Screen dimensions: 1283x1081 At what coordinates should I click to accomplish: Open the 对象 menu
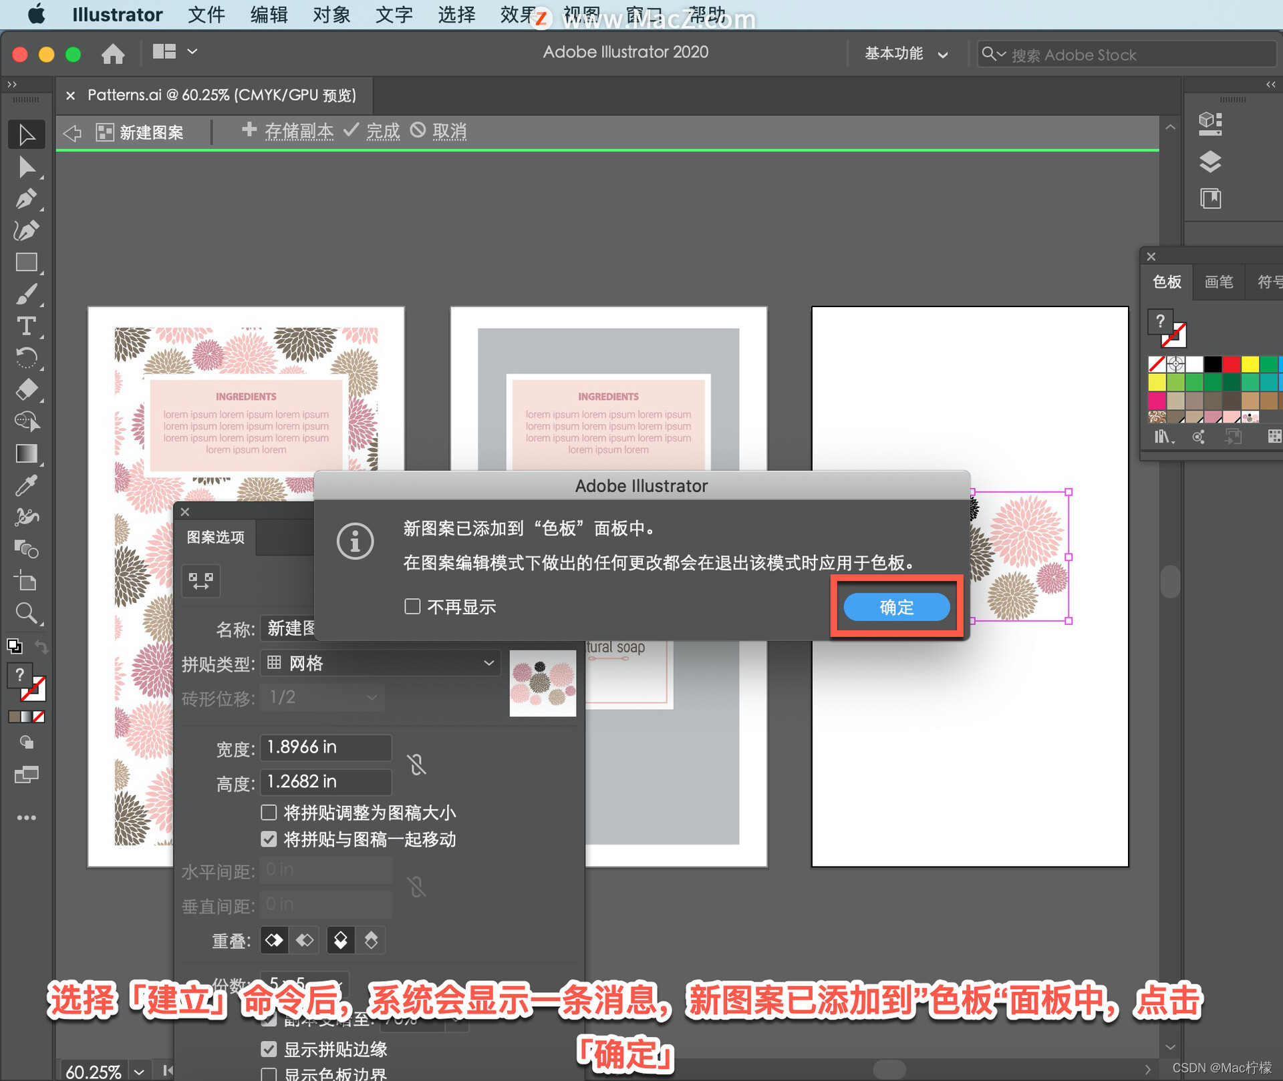tap(331, 15)
